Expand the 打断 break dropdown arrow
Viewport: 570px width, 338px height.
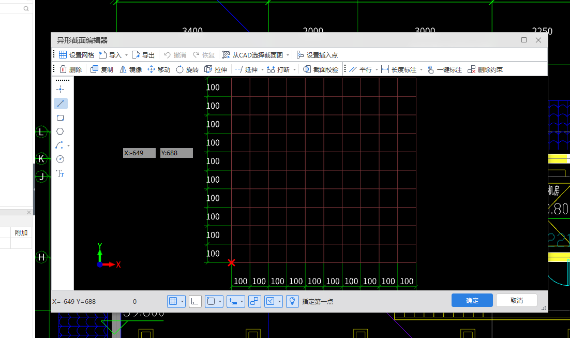294,69
